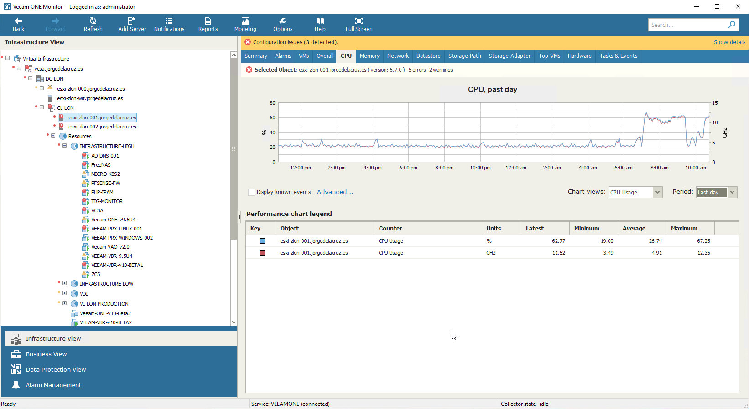Click the Show details link
Screen dimensions: 749x409
(729, 42)
